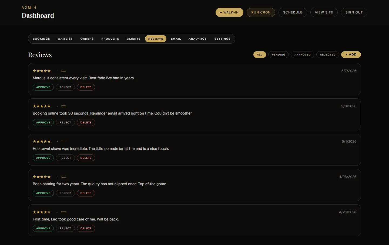389x245 pixels.
Task: Delete the two years review
Action: pyautogui.click(x=86, y=193)
